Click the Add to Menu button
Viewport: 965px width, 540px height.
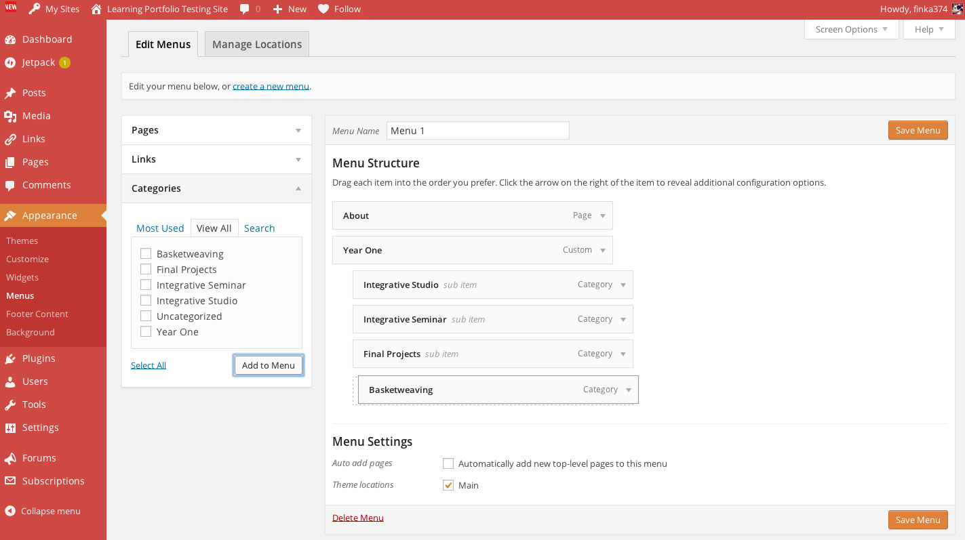click(269, 365)
